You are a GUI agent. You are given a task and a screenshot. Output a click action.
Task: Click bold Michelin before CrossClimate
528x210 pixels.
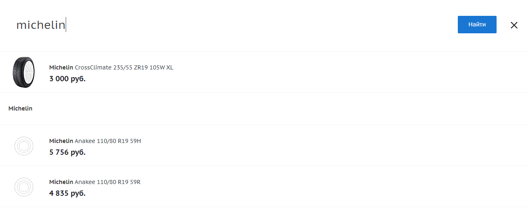(61, 67)
